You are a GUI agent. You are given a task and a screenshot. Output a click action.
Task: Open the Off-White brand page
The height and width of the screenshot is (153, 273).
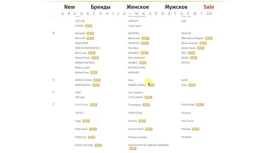[80, 97]
